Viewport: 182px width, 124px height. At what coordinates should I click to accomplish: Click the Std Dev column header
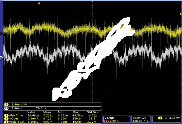(93, 112)
